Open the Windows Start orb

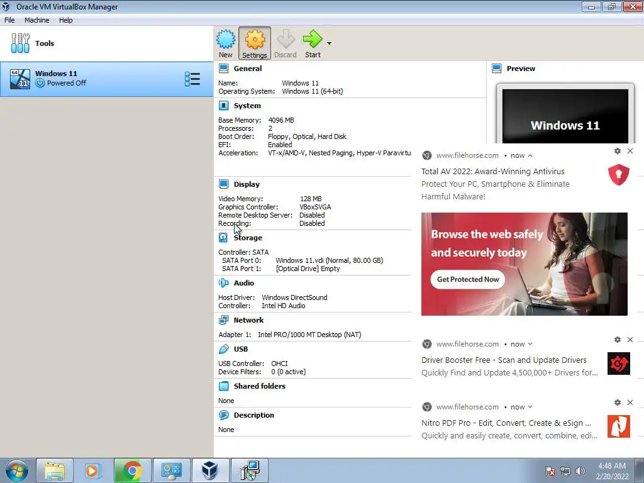coord(17,470)
